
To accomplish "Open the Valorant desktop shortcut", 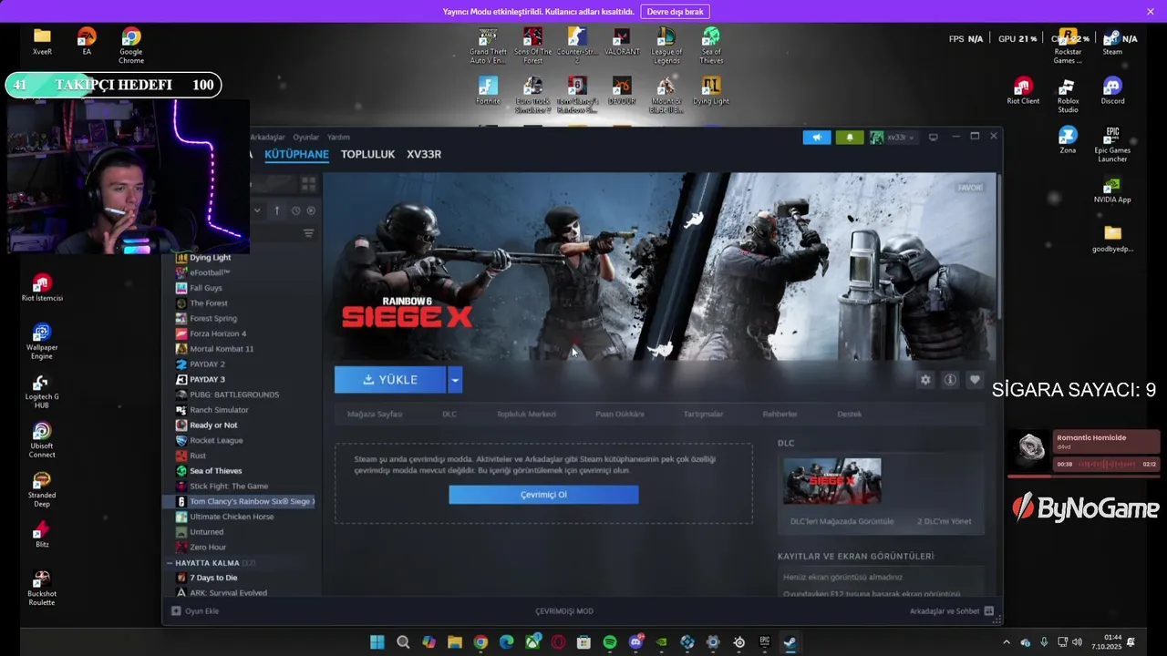I will [x=622, y=42].
